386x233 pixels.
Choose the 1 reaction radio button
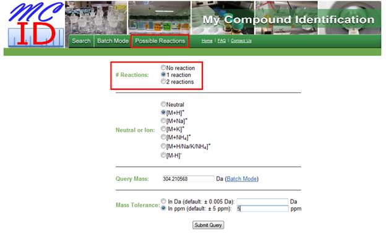tap(163, 74)
